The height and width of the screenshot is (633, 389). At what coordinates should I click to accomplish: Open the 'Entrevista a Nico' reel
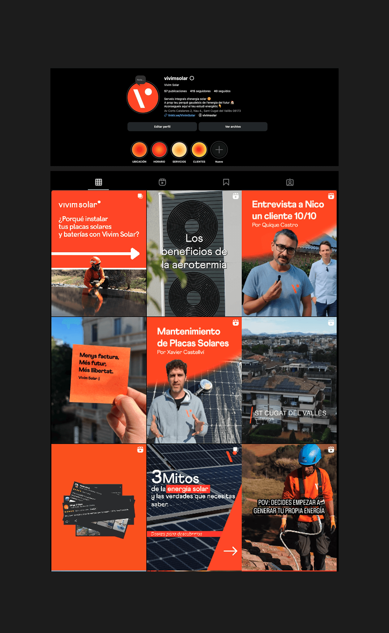click(x=289, y=253)
